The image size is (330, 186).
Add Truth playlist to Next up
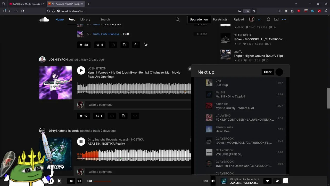coord(136,45)
